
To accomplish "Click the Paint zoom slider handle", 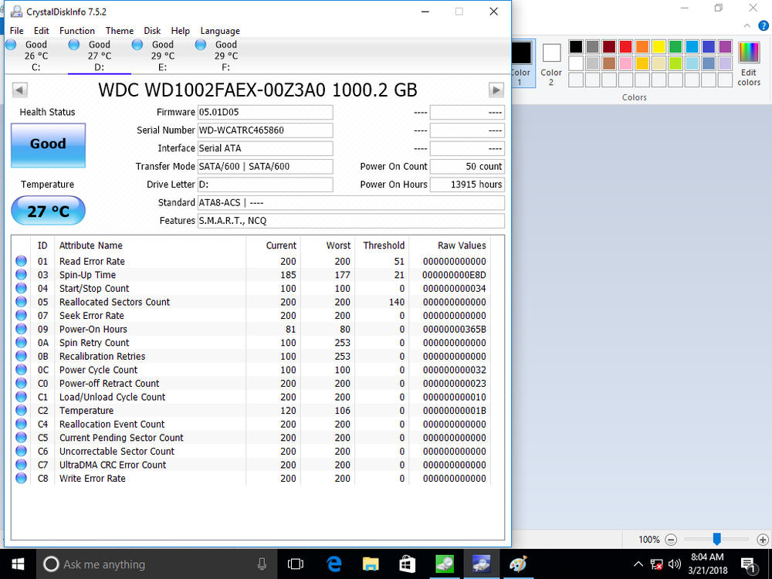I will click(716, 539).
